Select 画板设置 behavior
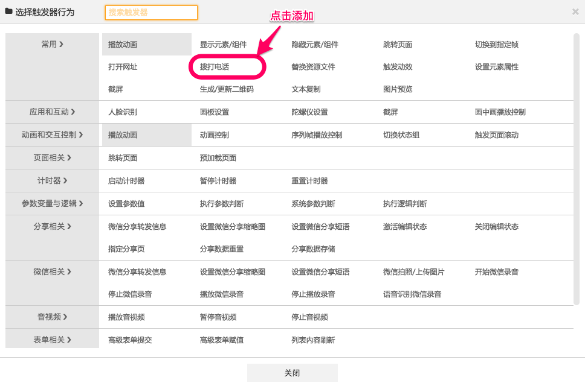The height and width of the screenshot is (383, 585). coord(215,112)
